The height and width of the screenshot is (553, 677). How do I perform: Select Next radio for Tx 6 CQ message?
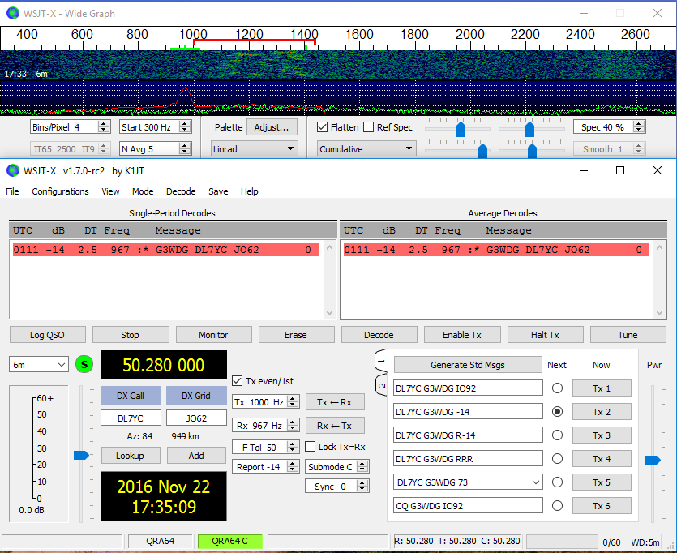pyautogui.click(x=557, y=505)
